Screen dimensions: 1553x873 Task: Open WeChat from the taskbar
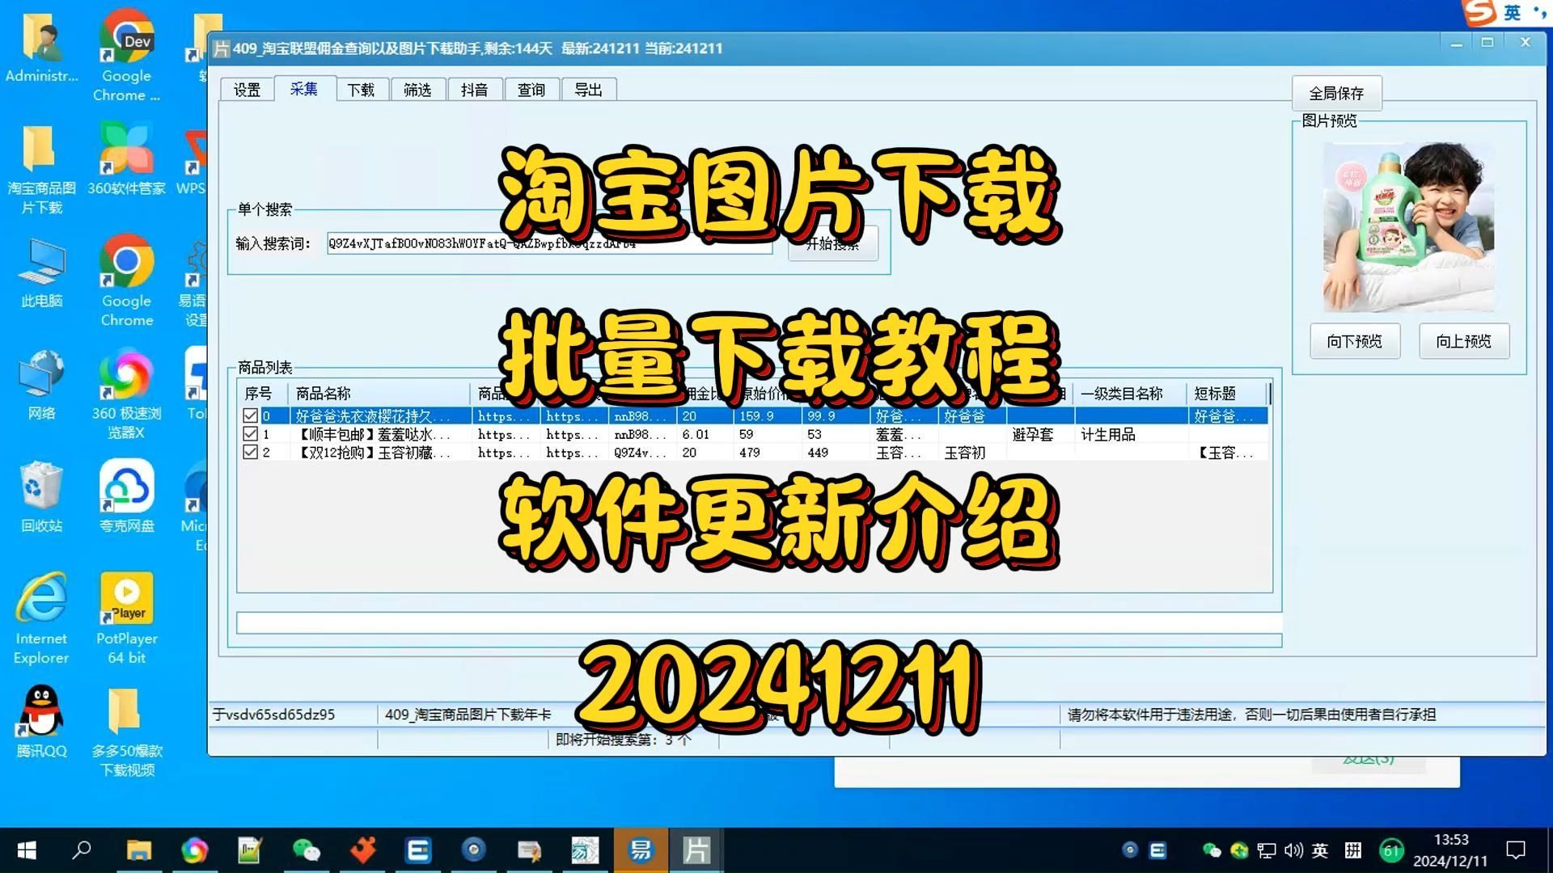pyautogui.click(x=306, y=850)
